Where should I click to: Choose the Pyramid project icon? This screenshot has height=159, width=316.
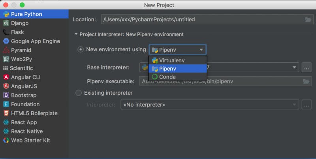[6, 51]
